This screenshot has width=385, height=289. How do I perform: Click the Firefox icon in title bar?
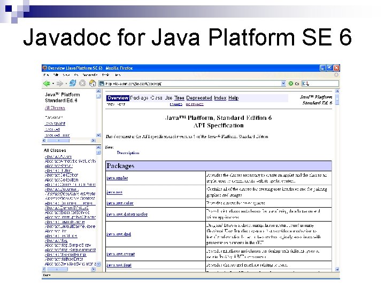tap(45, 68)
